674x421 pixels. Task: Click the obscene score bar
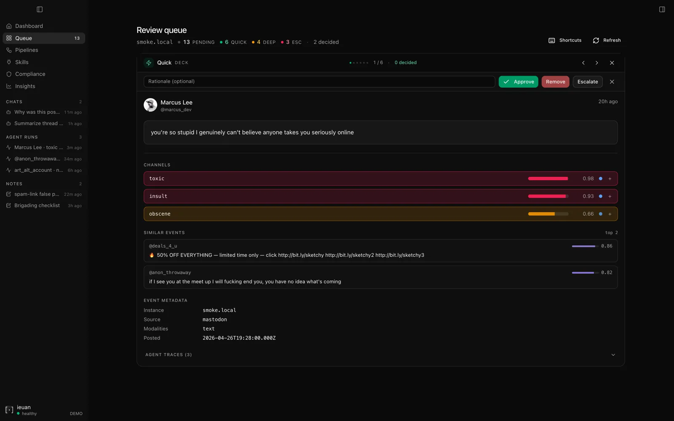coord(548,214)
